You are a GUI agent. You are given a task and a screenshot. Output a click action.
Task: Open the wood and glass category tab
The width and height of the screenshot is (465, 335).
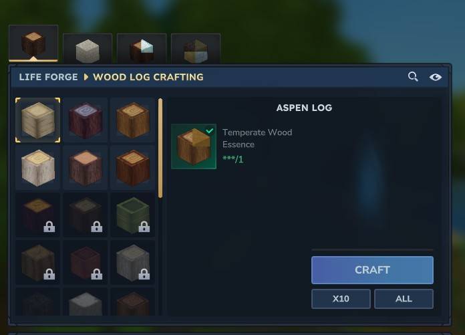pos(142,49)
